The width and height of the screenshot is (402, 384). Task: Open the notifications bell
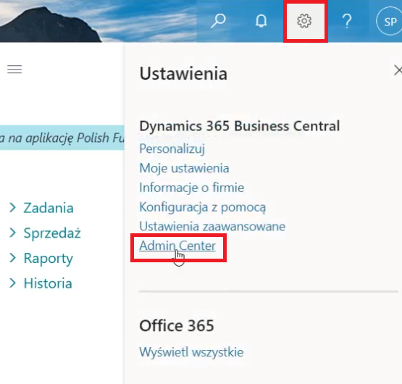coord(261,21)
